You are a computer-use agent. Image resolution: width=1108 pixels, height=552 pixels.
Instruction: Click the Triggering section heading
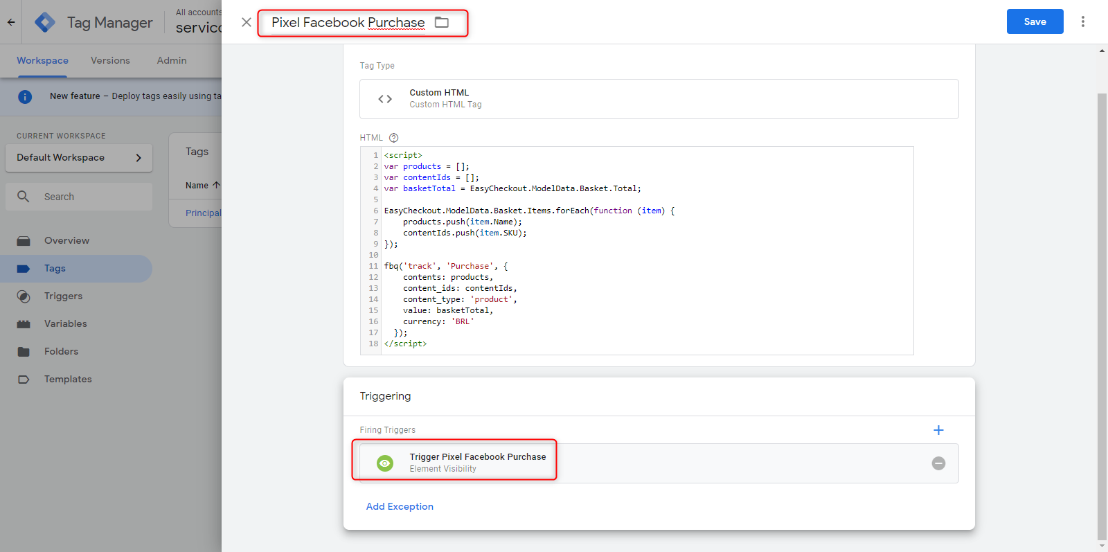(385, 396)
